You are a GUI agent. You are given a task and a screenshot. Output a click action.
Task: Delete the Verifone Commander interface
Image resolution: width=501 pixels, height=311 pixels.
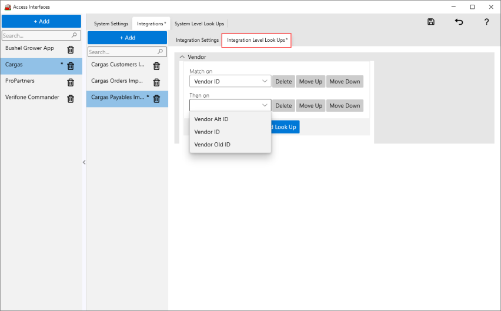coord(71,99)
